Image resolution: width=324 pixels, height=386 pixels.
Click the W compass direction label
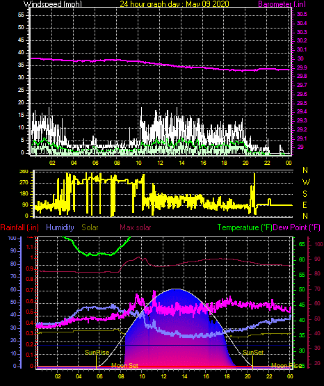tap(306, 182)
